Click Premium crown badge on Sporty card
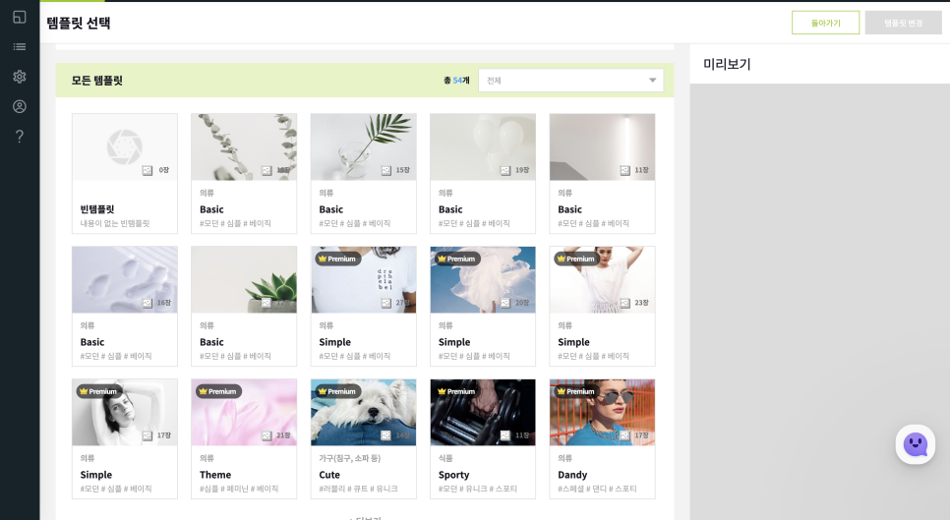Image resolution: width=950 pixels, height=520 pixels. point(457,391)
